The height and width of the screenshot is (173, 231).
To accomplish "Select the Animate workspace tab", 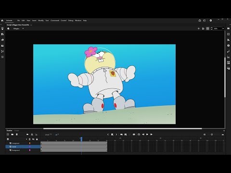I will pyautogui.click(x=9, y=21).
